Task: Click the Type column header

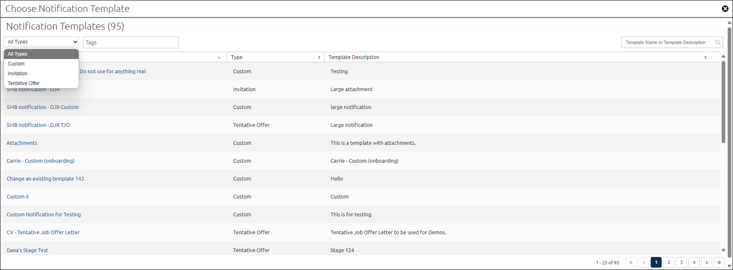Action: pyautogui.click(x=275, y=57)
